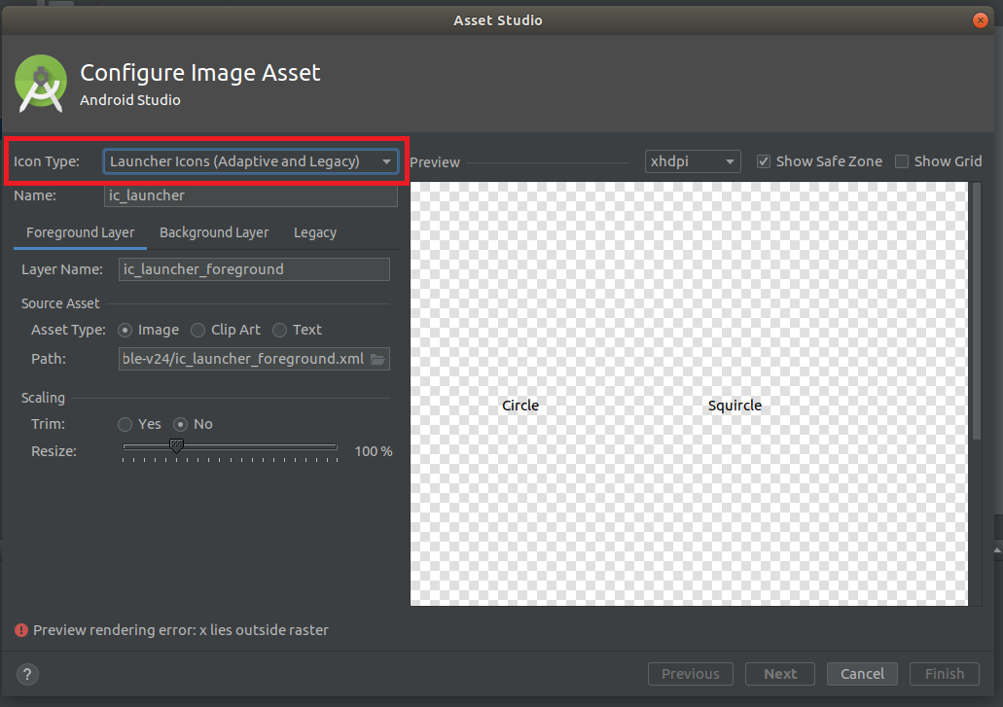Enable the Show Grid checkbox
Screen dimensions: 1003x707
902,161
